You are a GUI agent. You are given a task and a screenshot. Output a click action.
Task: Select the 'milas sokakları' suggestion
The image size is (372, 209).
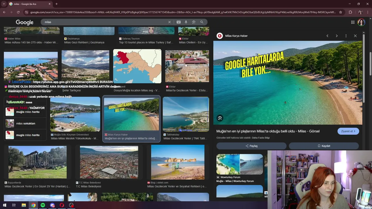pyautogui.click(x=26, y=123)
